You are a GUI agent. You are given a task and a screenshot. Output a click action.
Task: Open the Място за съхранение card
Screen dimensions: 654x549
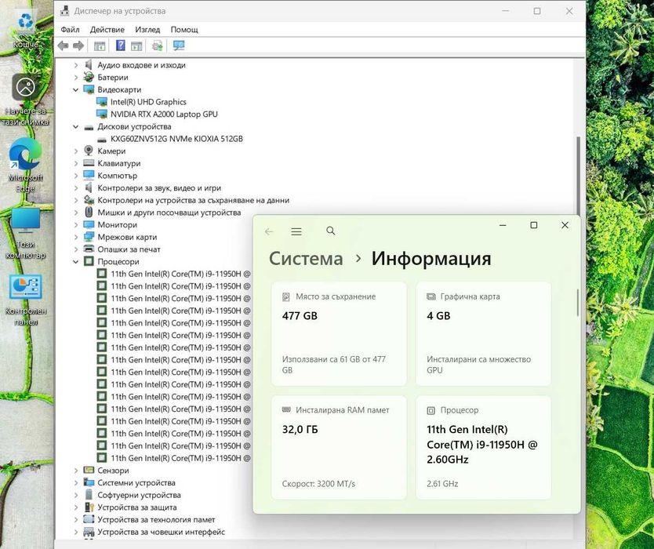[339, 333]
